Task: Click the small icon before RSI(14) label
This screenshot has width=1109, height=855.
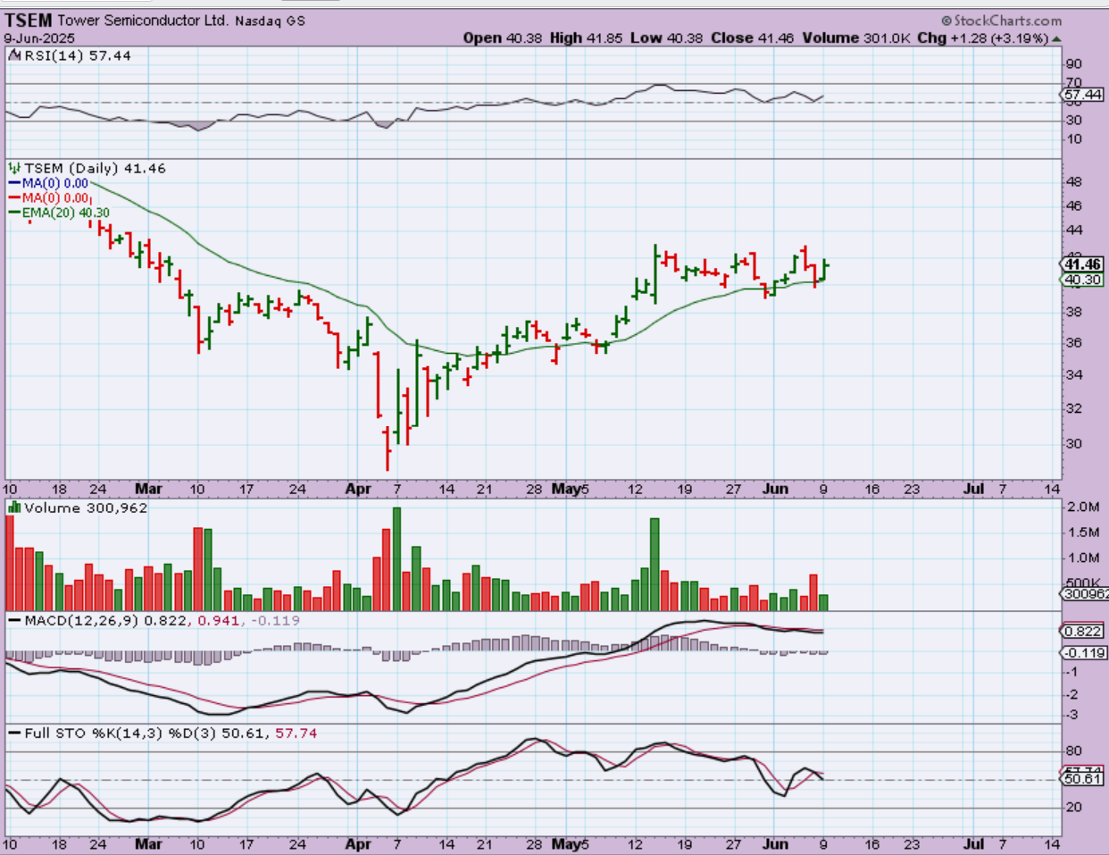Action: click(14, 55)
